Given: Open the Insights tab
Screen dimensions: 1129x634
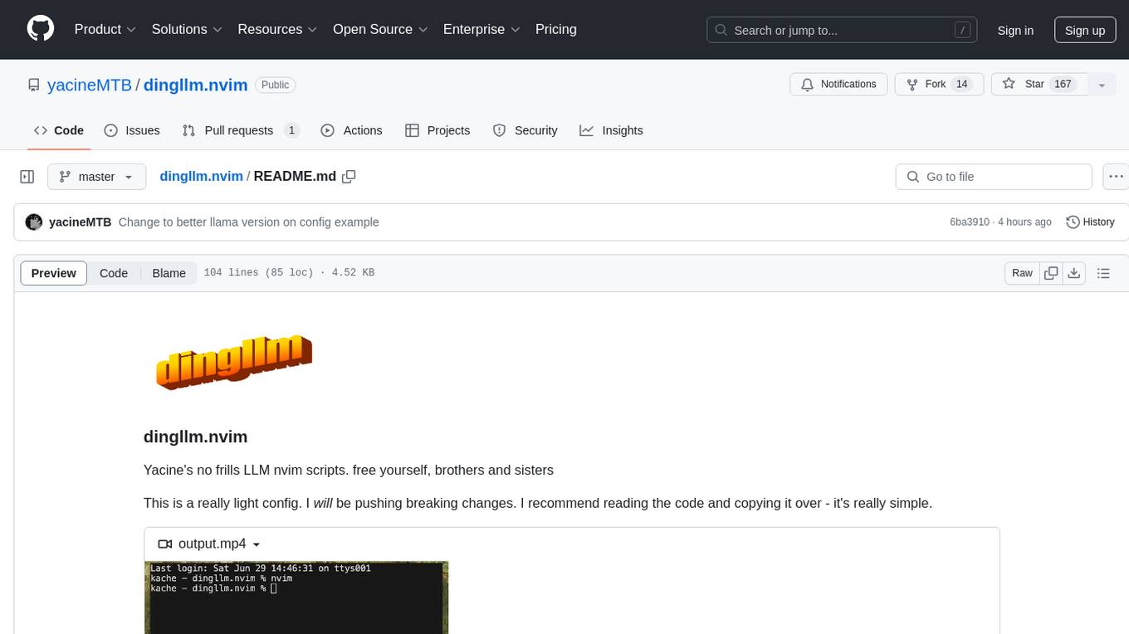Looking at the screenshot, I should click(x=612, y=130).
